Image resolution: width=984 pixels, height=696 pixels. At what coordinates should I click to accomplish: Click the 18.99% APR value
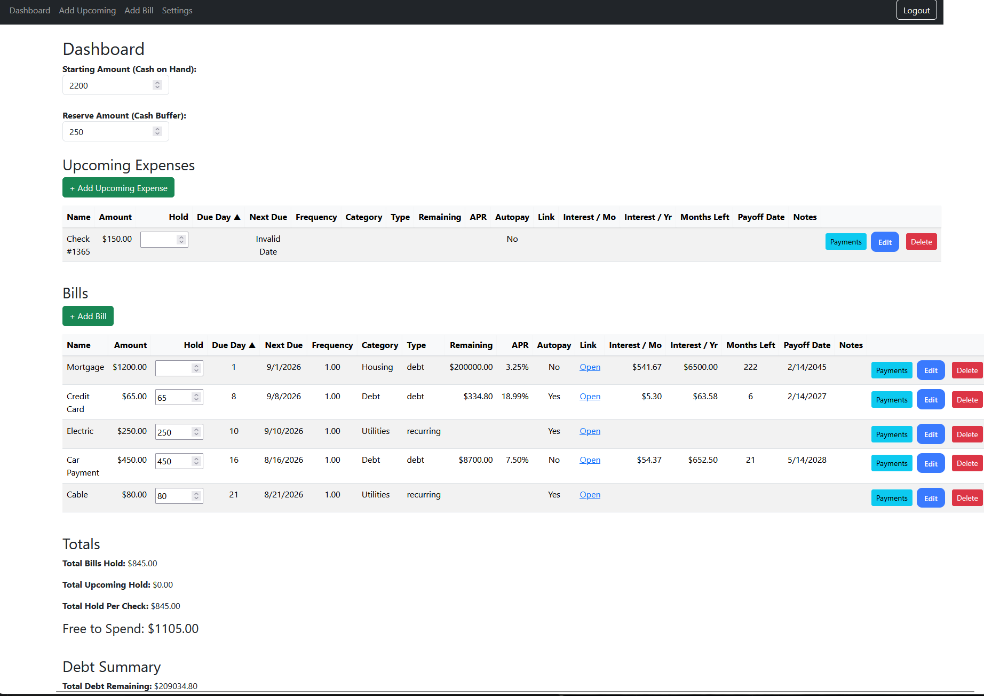click(515, 397)
